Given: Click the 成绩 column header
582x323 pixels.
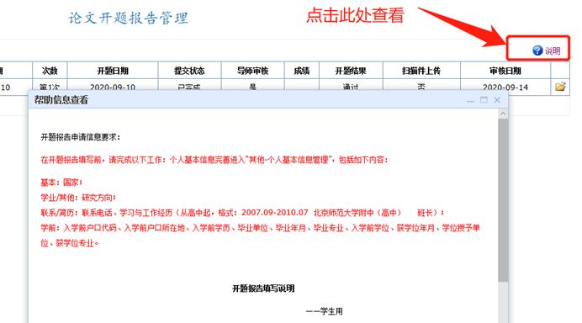Looking at the screenshot, I should pos(301,71).
